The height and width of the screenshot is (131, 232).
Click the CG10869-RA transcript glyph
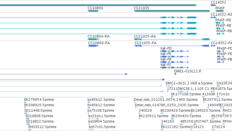[93, 39]
